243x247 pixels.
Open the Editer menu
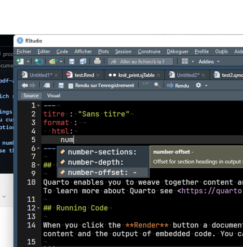[44, 51]
